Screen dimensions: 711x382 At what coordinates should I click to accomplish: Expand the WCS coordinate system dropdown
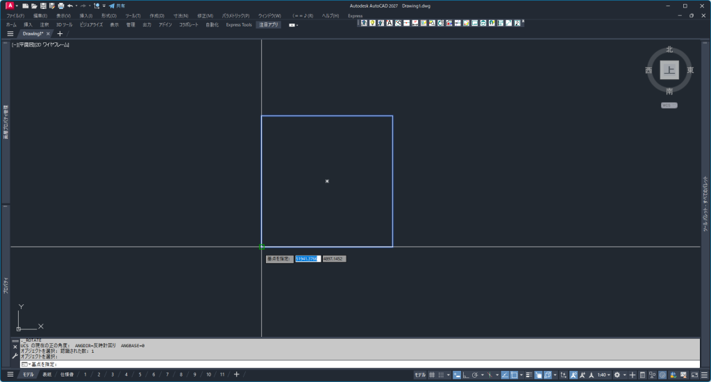669,106
